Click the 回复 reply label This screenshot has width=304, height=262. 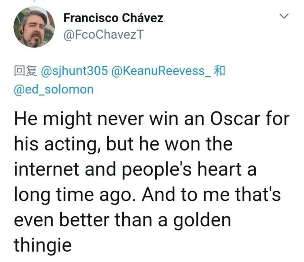click(26, 71)
